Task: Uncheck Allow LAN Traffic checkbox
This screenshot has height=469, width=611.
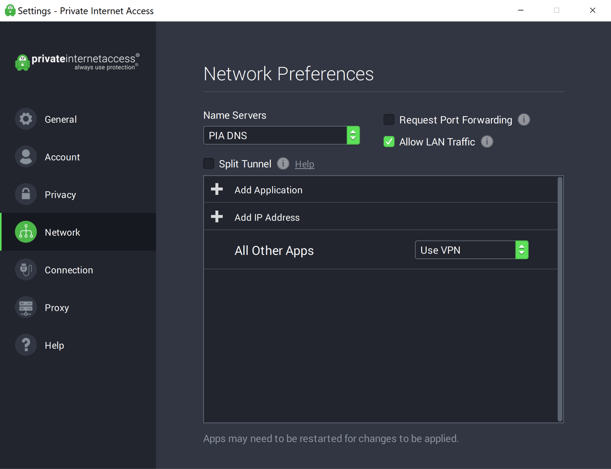Action: point(389,142)
